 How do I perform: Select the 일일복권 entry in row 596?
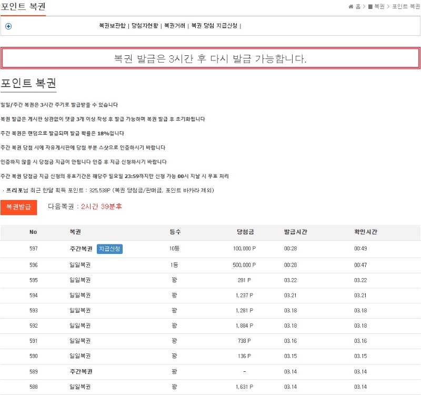coord(80,265)
